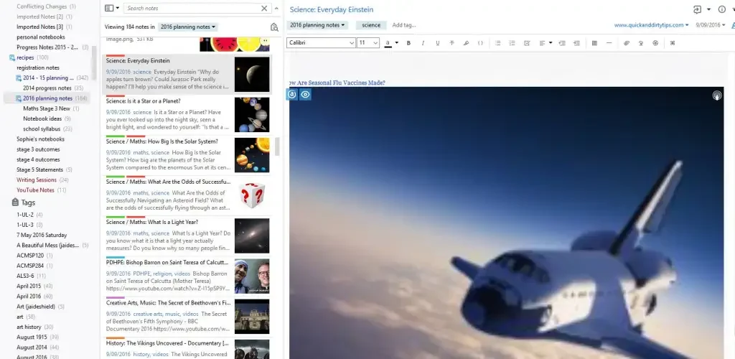The height and width of the screenshot is (359, 735).
Task: Open the share options dropdown arrow
Action: [x=708, y=9]
